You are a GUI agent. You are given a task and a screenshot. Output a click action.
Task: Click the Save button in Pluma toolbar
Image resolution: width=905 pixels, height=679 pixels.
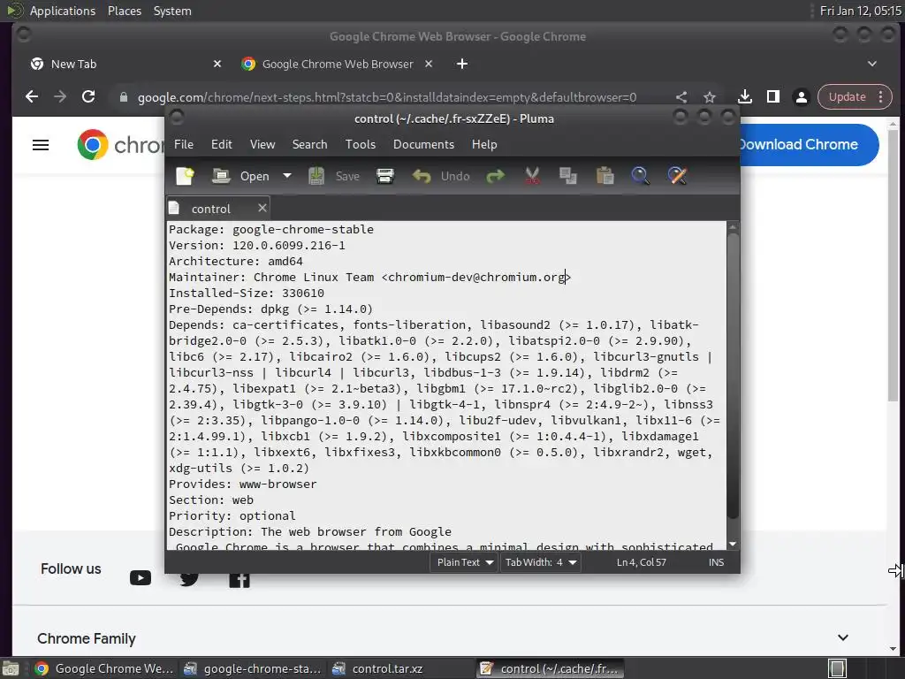(x=333, y=176)
